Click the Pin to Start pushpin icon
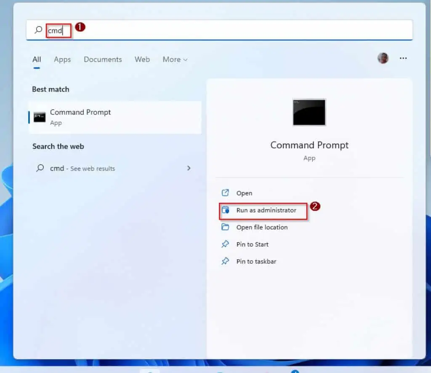The height and width of the screenshot is (373, 431). [225, 244]
